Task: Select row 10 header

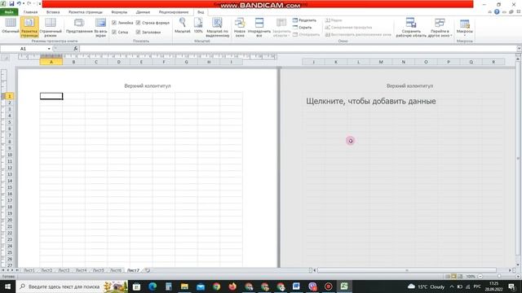Action: pyautogui.click(x=10, y=155)
